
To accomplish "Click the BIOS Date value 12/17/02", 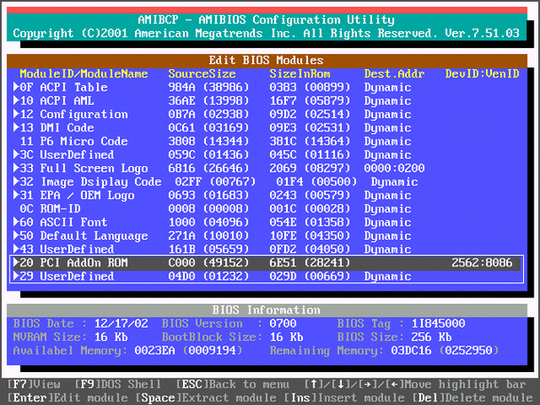I will [x=121, y=323].
